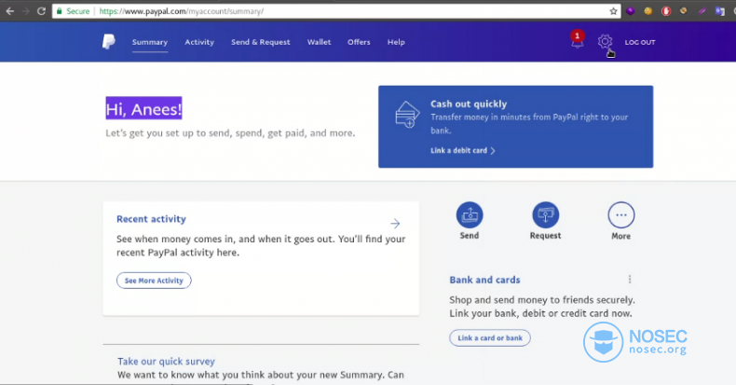Click the PayPal logo icon

[108, 42]
